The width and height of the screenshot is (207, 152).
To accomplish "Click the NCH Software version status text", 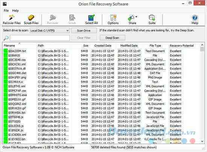I will tap(38, 147).
